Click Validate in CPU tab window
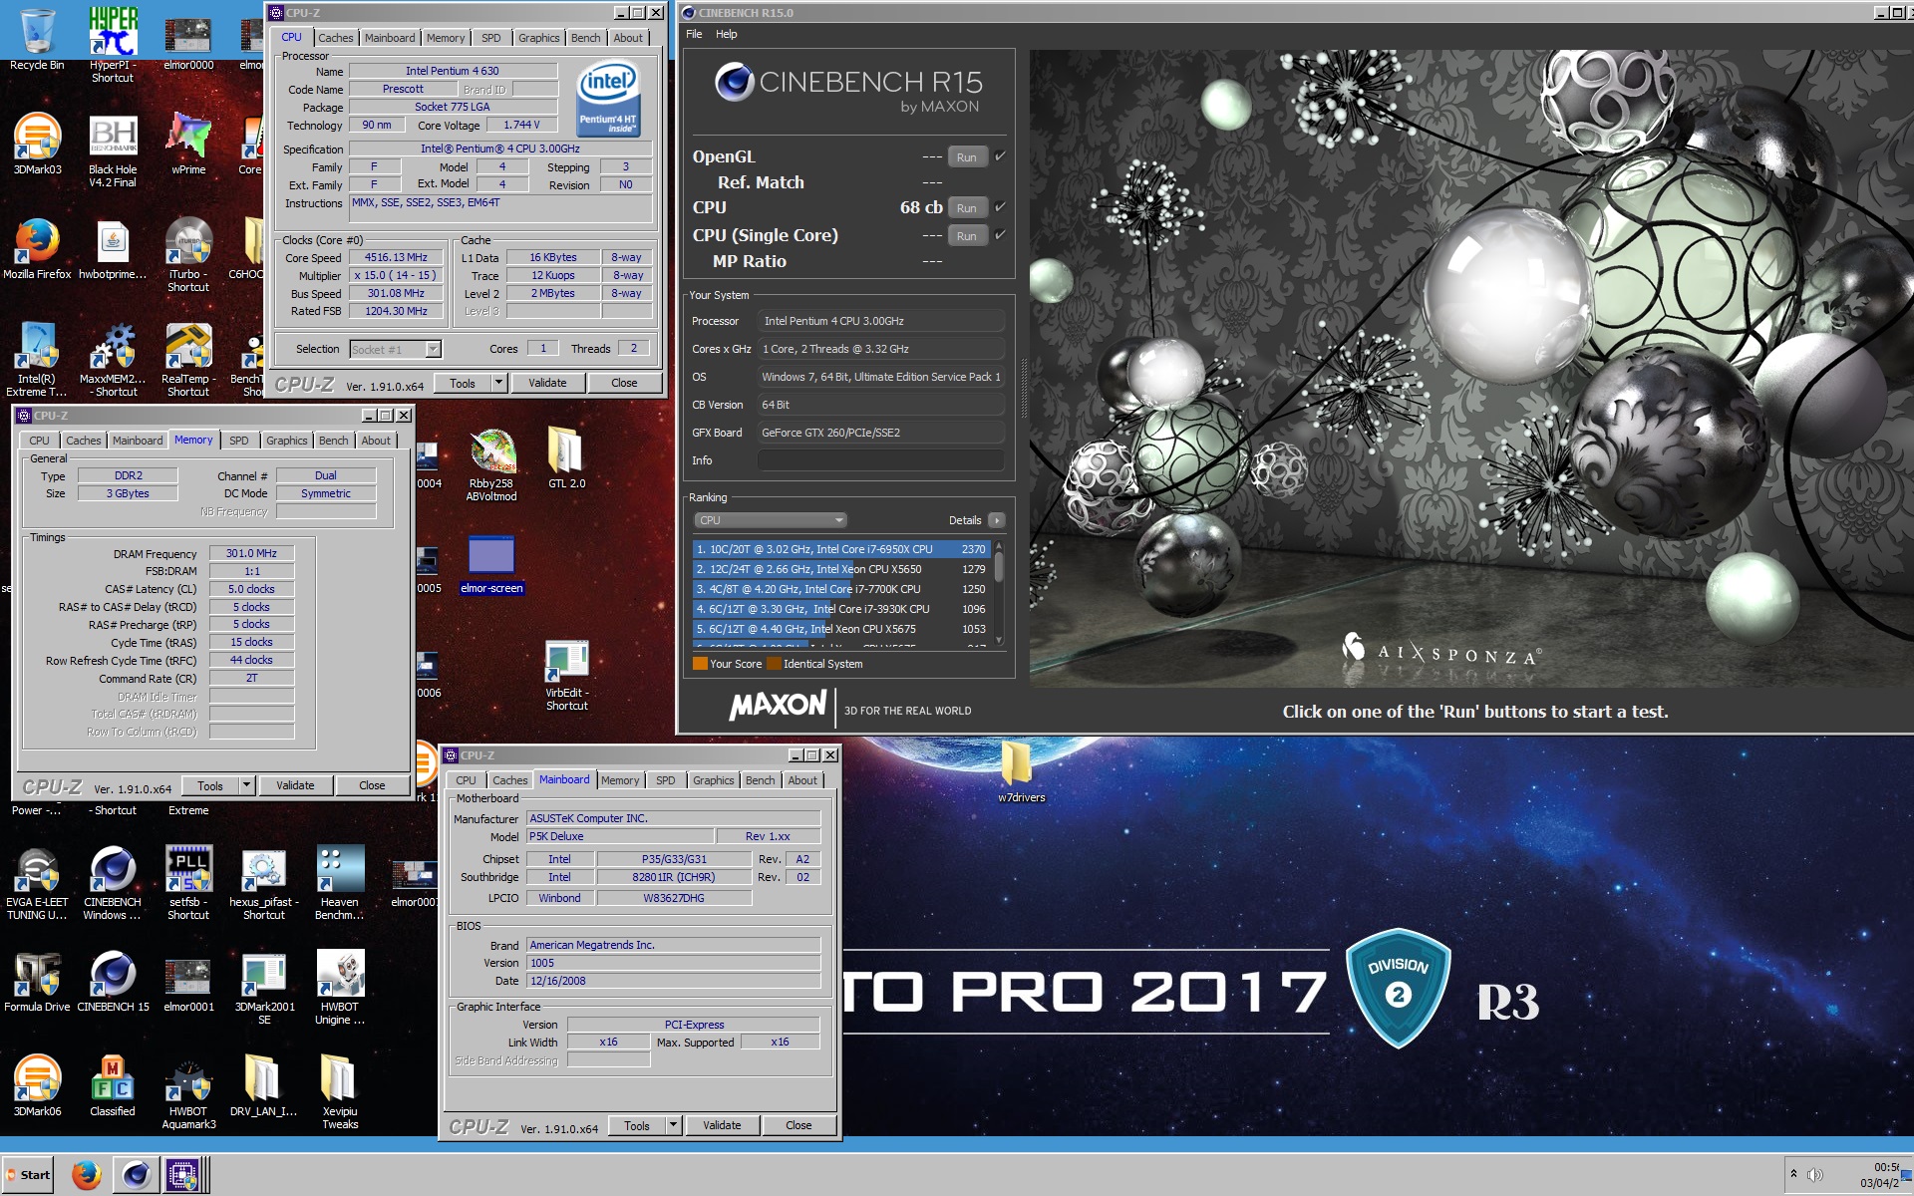Screen dimensions: 1914x1196 click(x=547, y=383)
